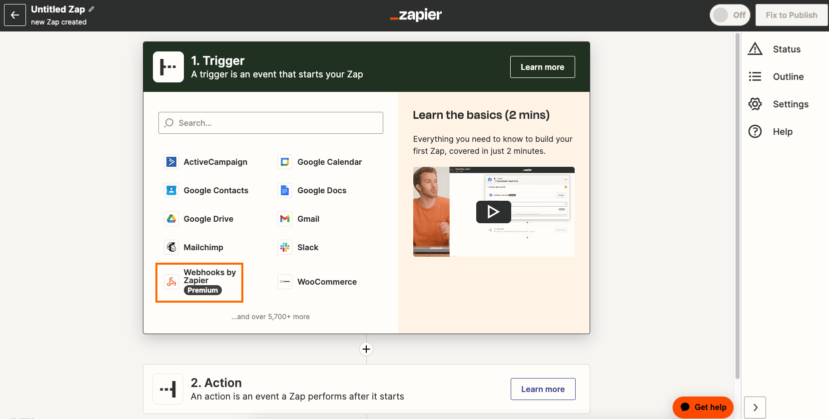The height and width of the screenshot is (419, 829).
Task: Click Learn more in Trigger header
Action: (542, 67)
